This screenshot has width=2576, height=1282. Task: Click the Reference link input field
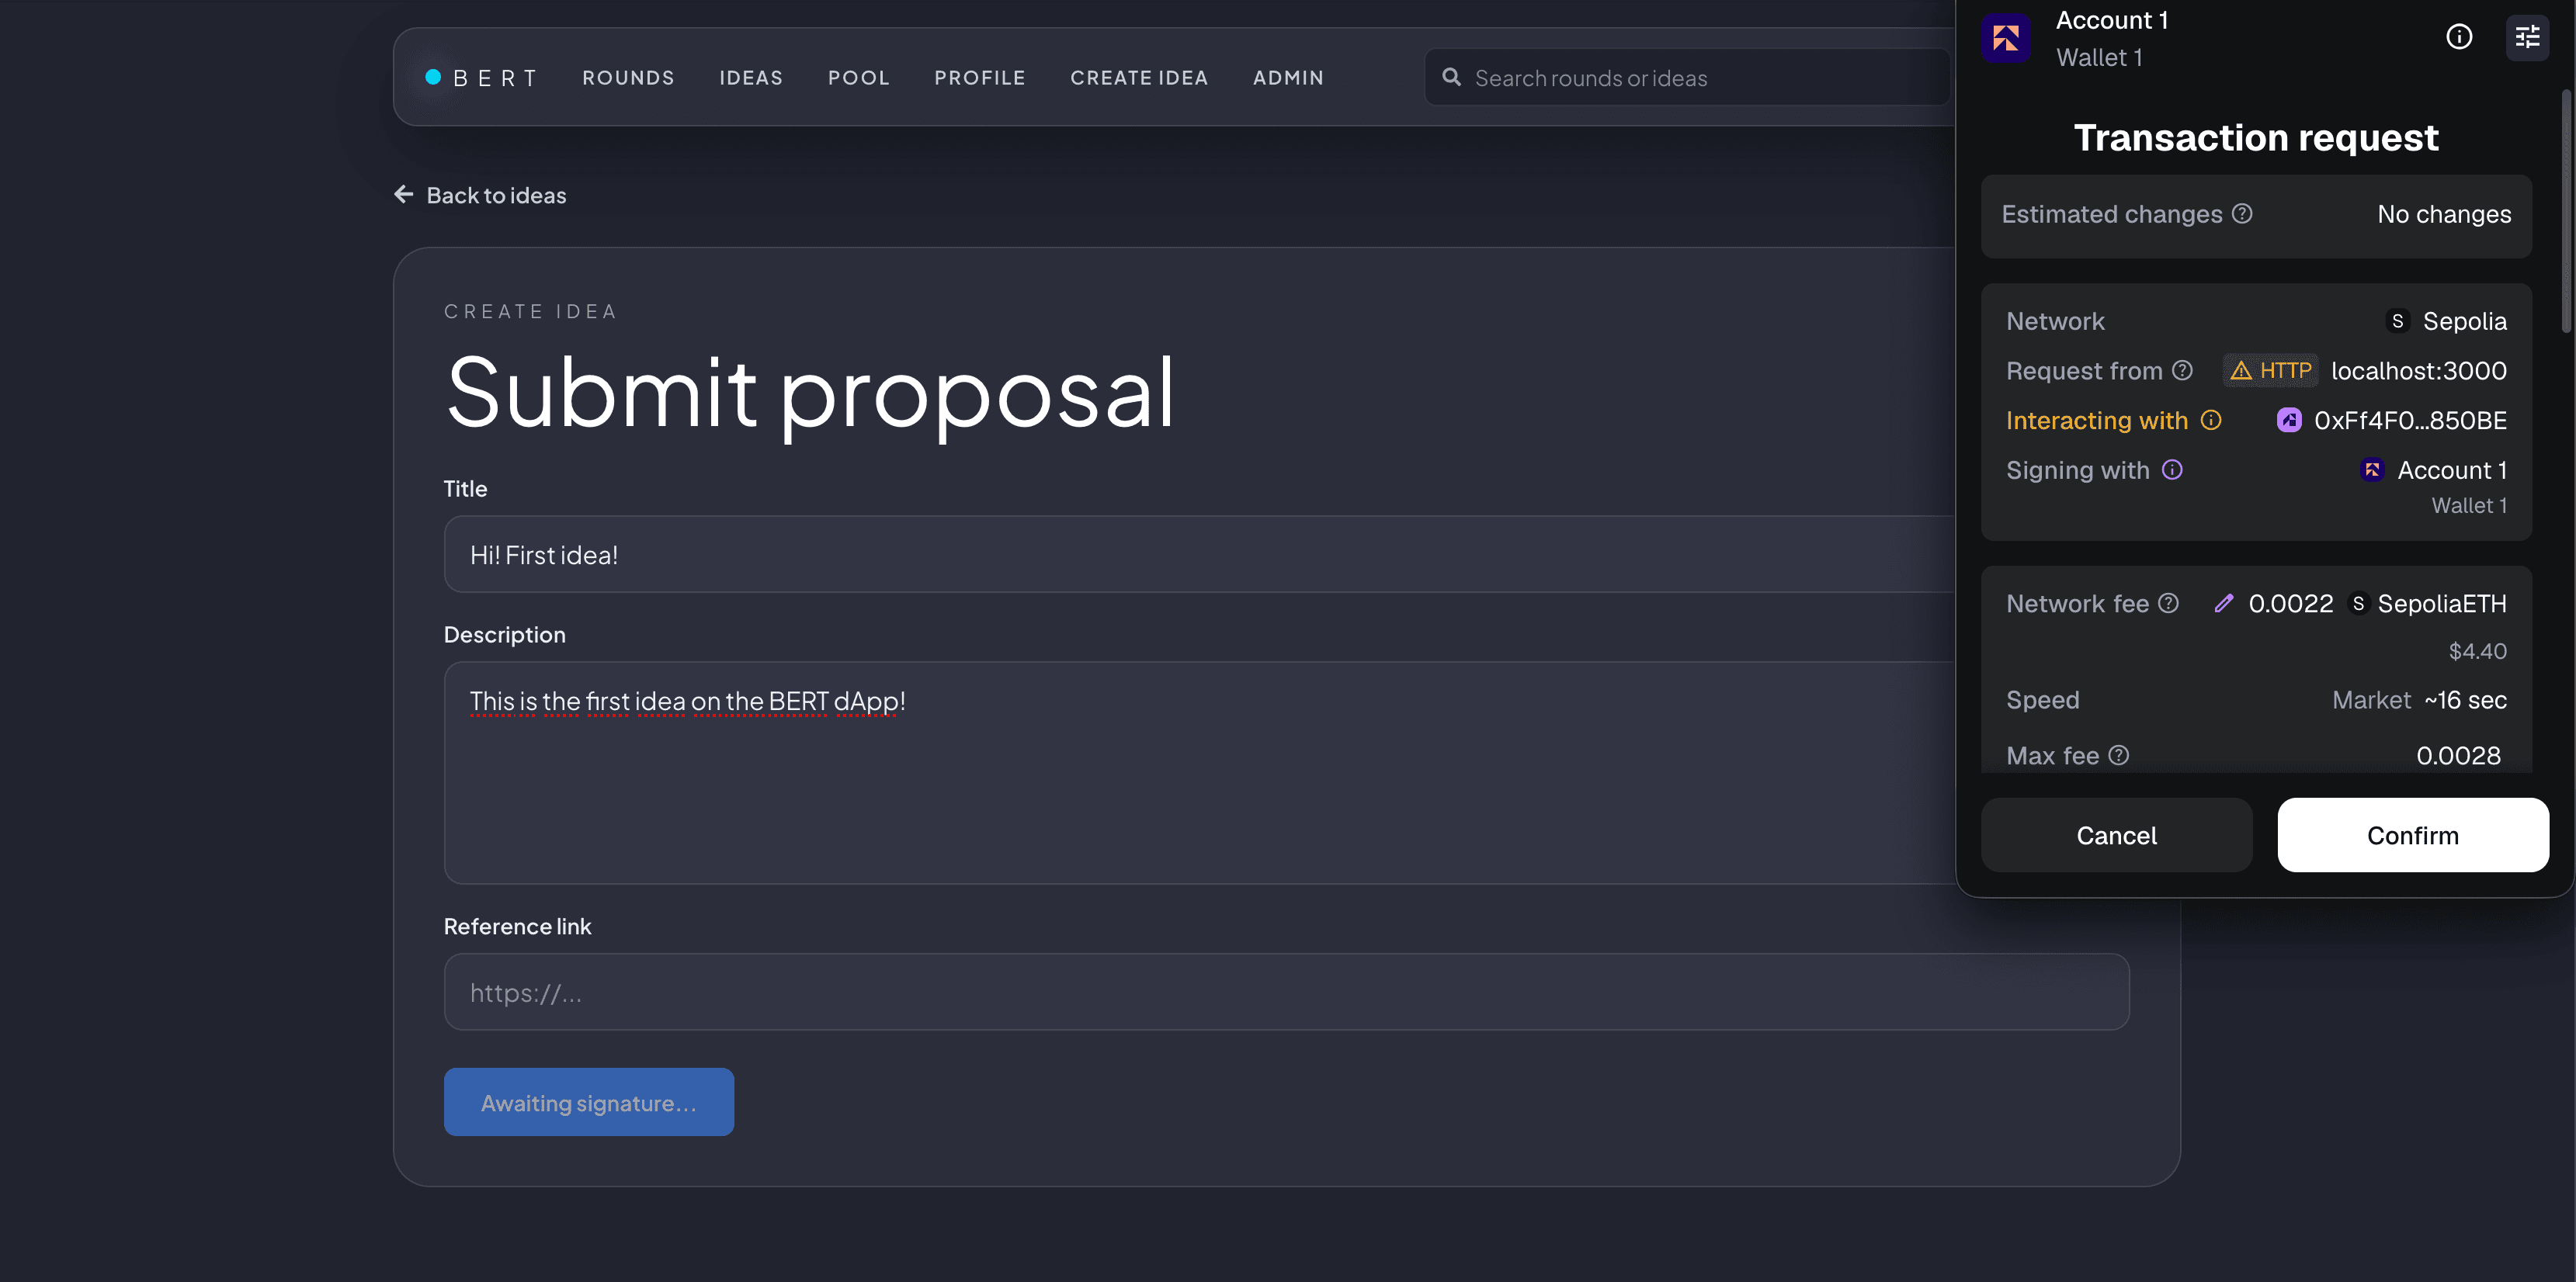click(x=1286, y=993)
